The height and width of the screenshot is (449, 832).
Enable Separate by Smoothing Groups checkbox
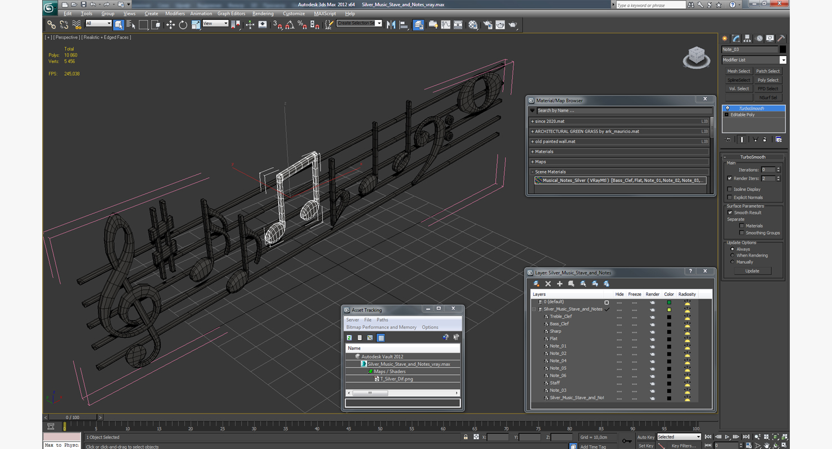(741, 233)
